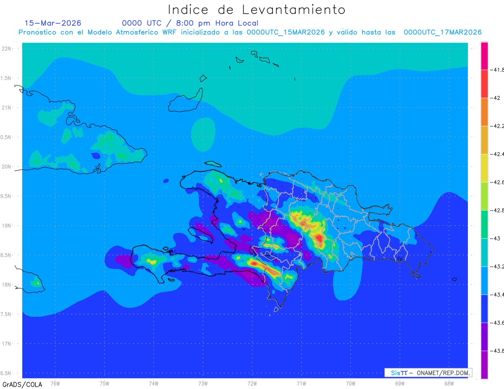The height and width of the screenshot is (389, 504).
Task: Click the "73W" longitude label
Action: pyautogui.click(x=203, y=383)
